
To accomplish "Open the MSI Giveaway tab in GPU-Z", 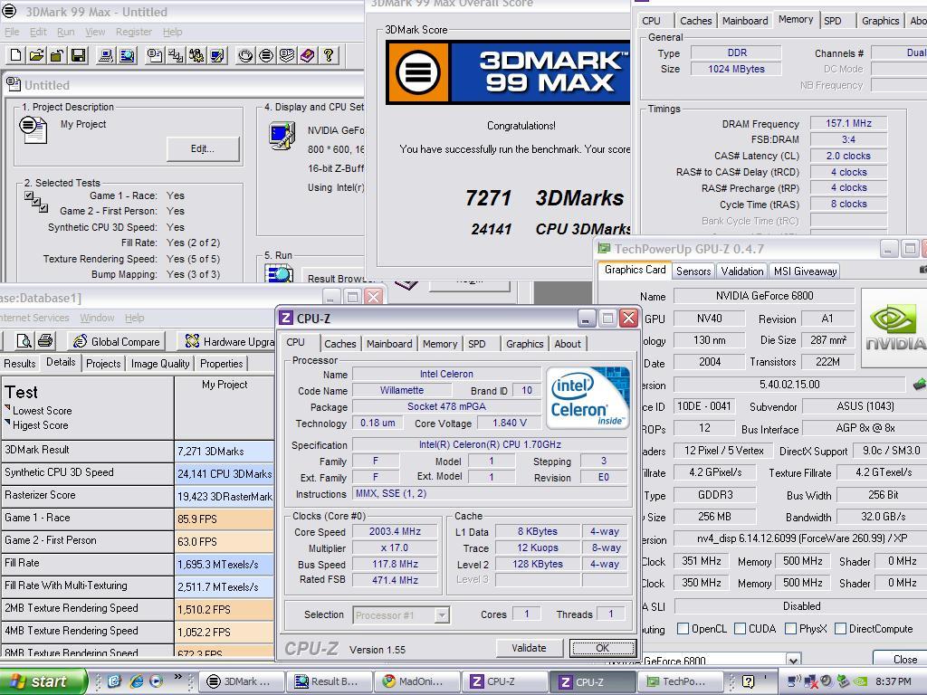I will coord(805,271).
